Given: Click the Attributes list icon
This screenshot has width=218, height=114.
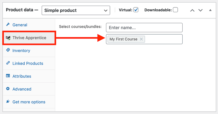Looking at the screenshot, I should pos(8,76).
